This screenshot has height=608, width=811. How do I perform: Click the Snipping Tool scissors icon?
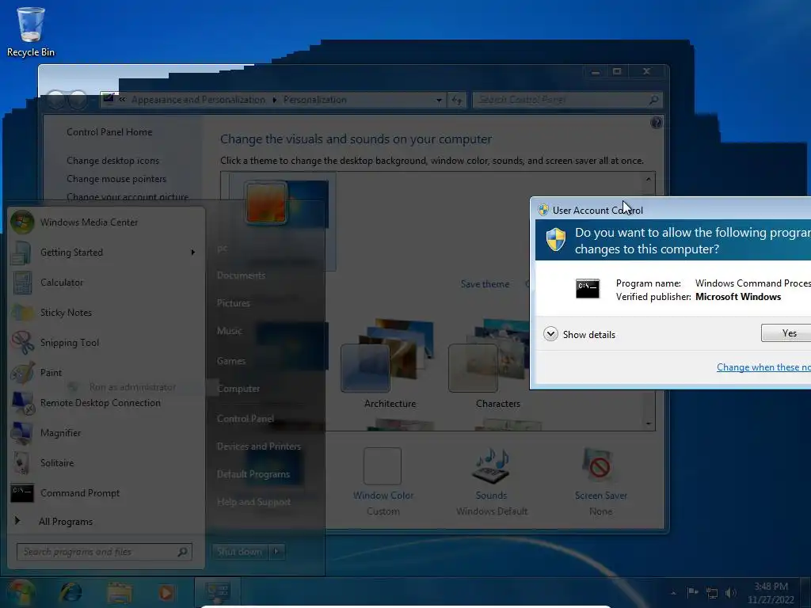22,343
